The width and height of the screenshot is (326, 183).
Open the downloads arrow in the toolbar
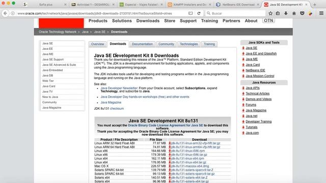coord(286,13)
